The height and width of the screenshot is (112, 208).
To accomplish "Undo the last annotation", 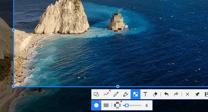I will (x=166, y=94).
